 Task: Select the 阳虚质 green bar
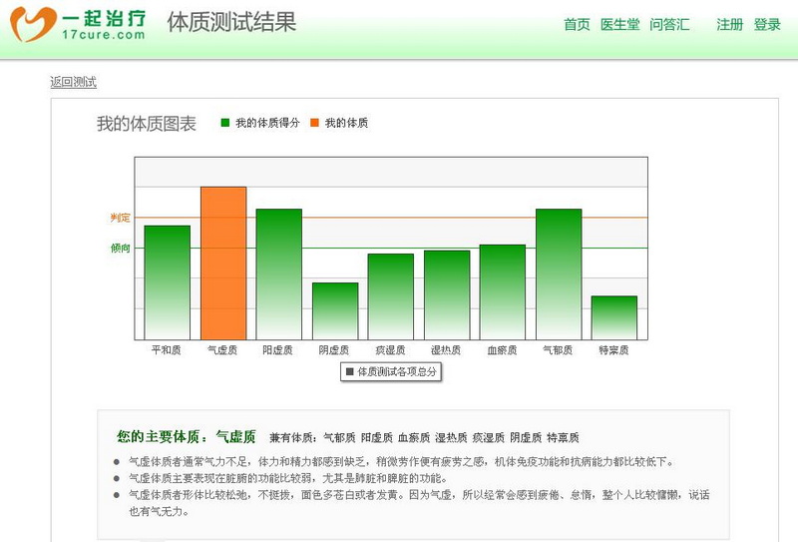[279, 274]
